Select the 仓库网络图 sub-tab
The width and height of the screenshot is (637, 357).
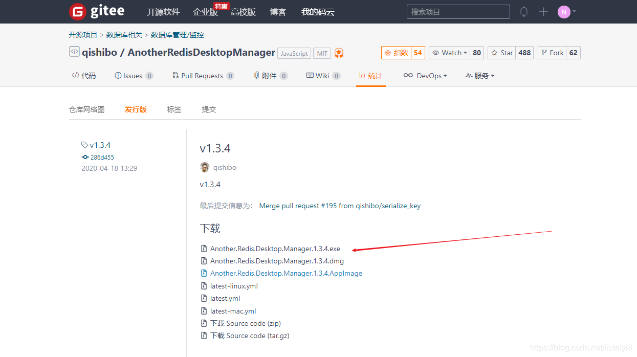(87, 109)
